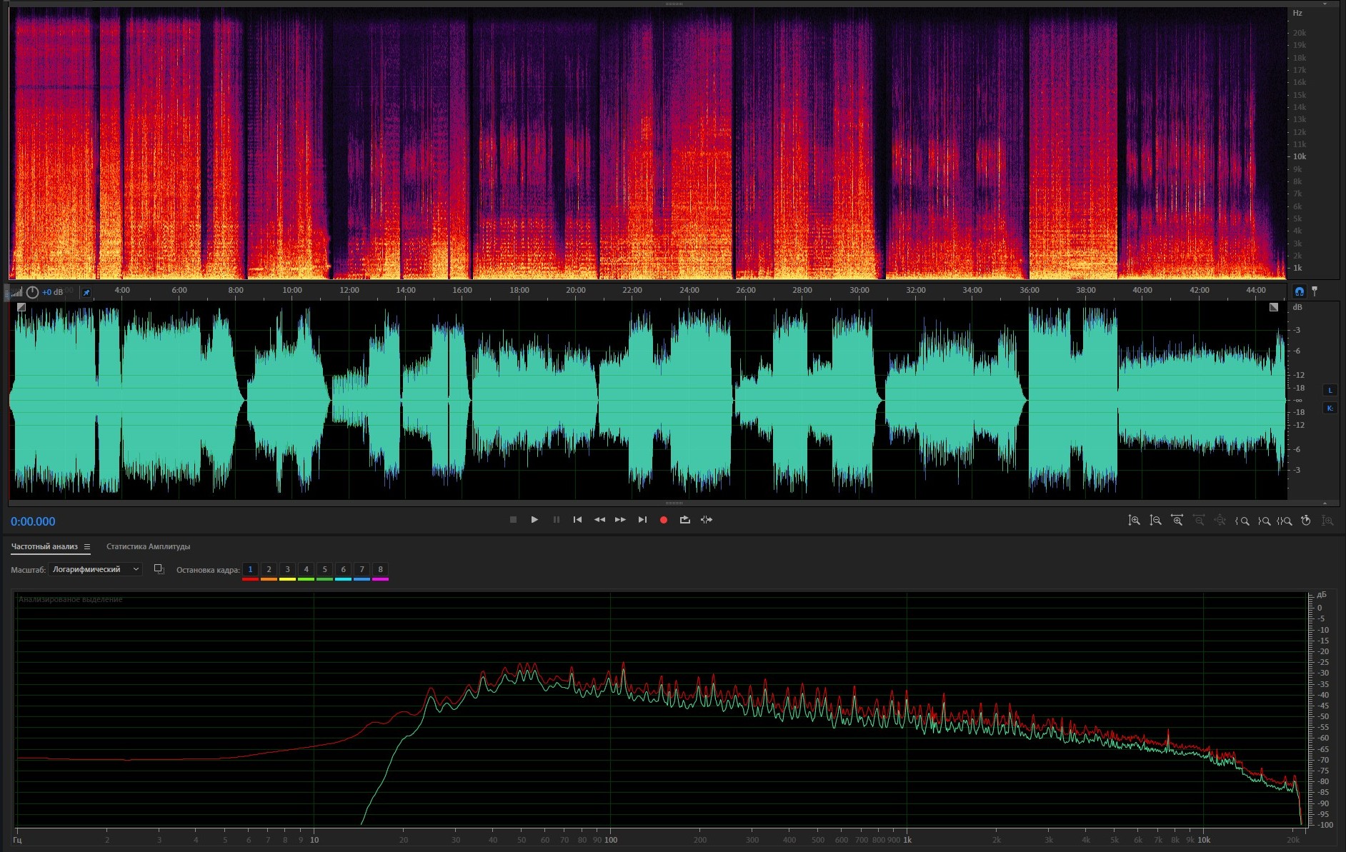This screenshot has height=852, width=1346.
Task: Click the Rewind transport button
Action: (599, 520)
